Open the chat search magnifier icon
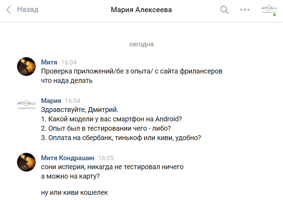283x200 pixels. tap(224, 10)
